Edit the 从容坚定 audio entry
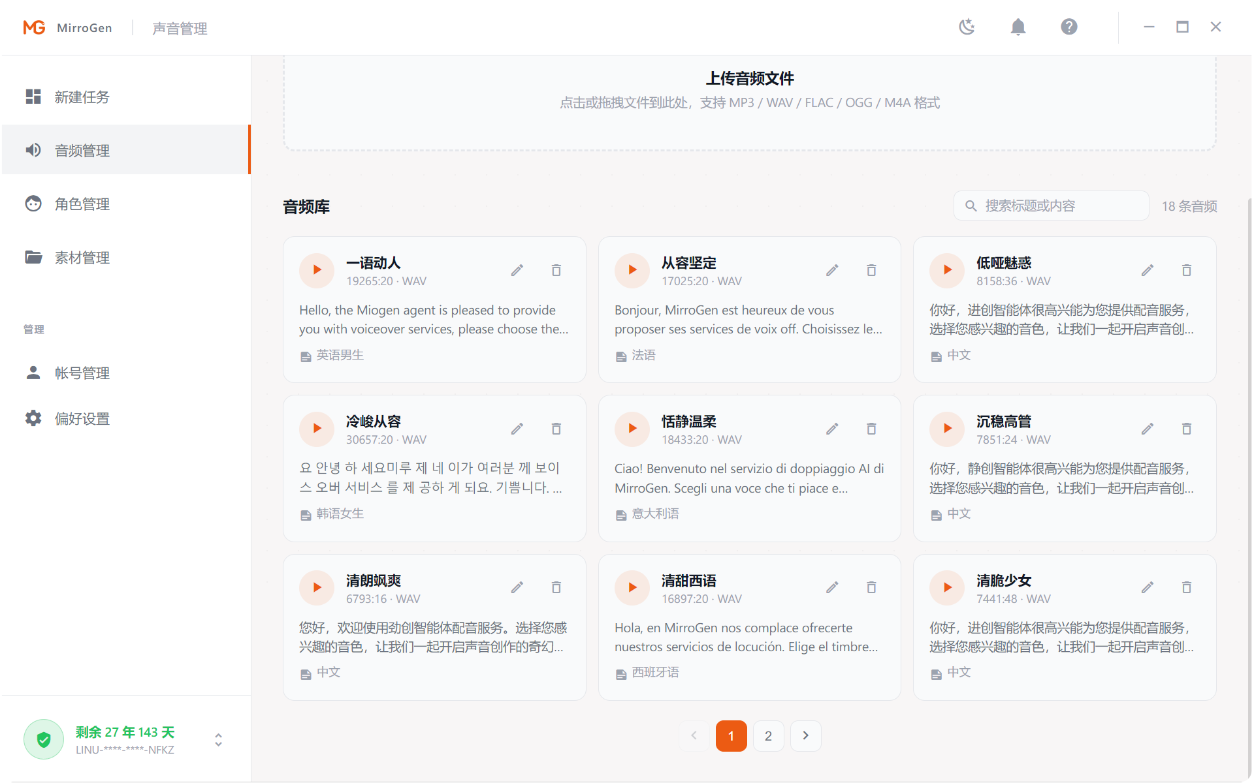The height and width of the screenshot is (783, 1254). point(832,270)
